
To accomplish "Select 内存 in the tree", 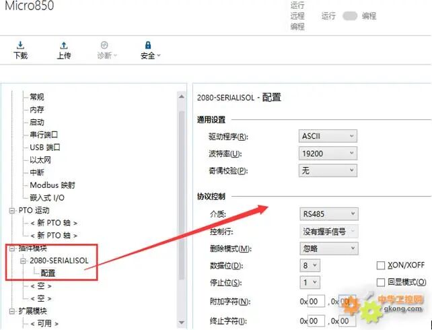I will point(37,110).
